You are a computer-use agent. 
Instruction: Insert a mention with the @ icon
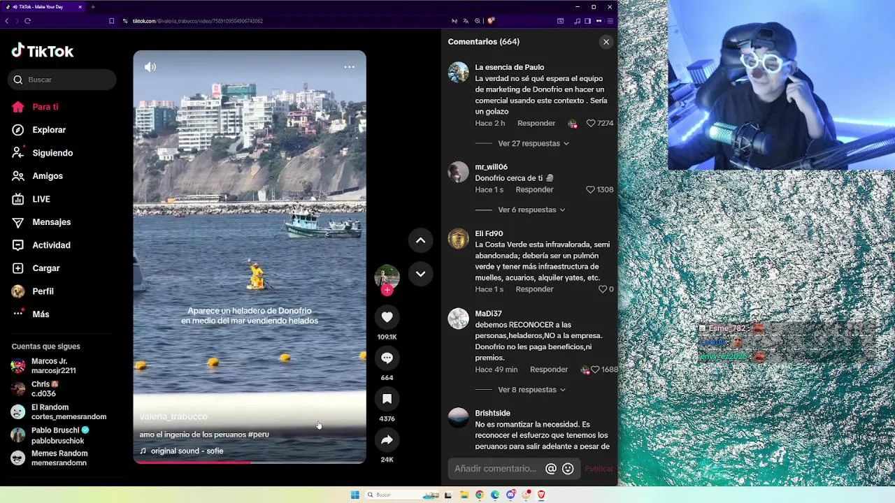coord(551,469)
